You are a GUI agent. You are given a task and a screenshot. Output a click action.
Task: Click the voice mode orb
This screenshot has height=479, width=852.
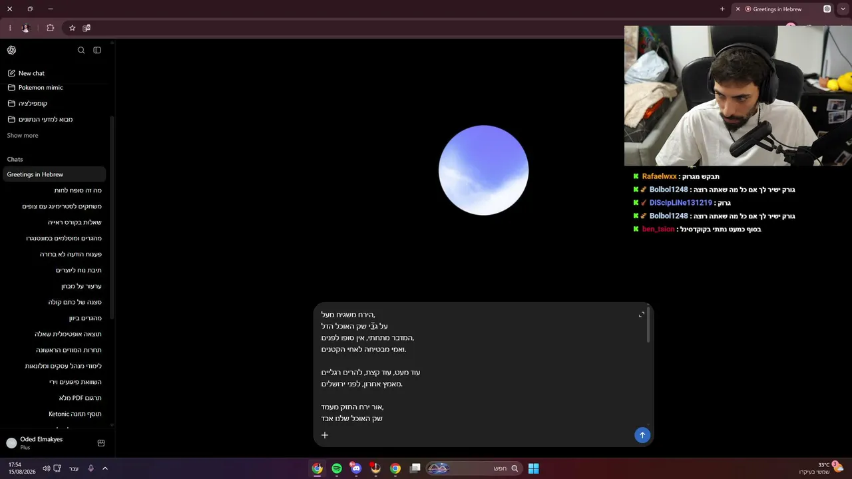pos(483,170)
